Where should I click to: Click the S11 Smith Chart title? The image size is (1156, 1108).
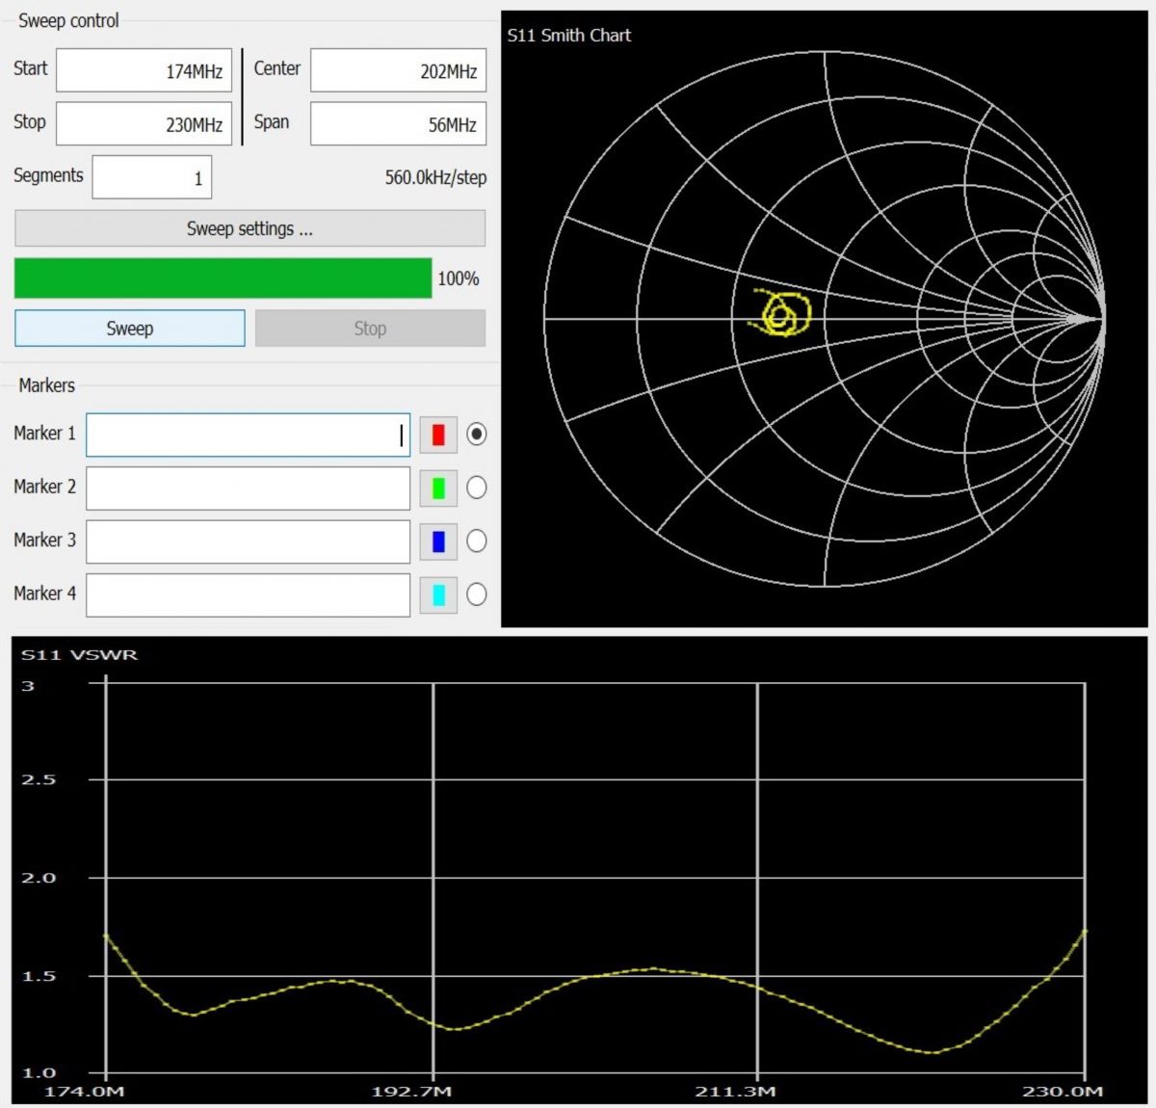pyautogui.click(x=568, y=36)
